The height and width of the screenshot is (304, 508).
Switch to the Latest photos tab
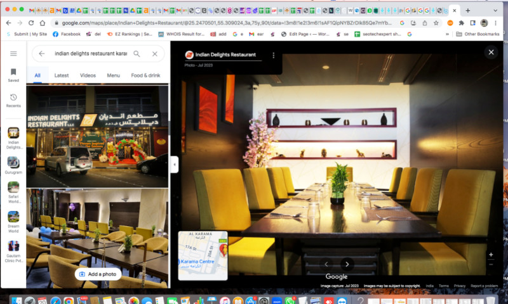point(62,75)
